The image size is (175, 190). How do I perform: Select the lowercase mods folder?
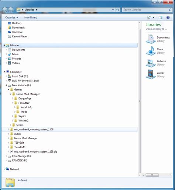point(17,134)
